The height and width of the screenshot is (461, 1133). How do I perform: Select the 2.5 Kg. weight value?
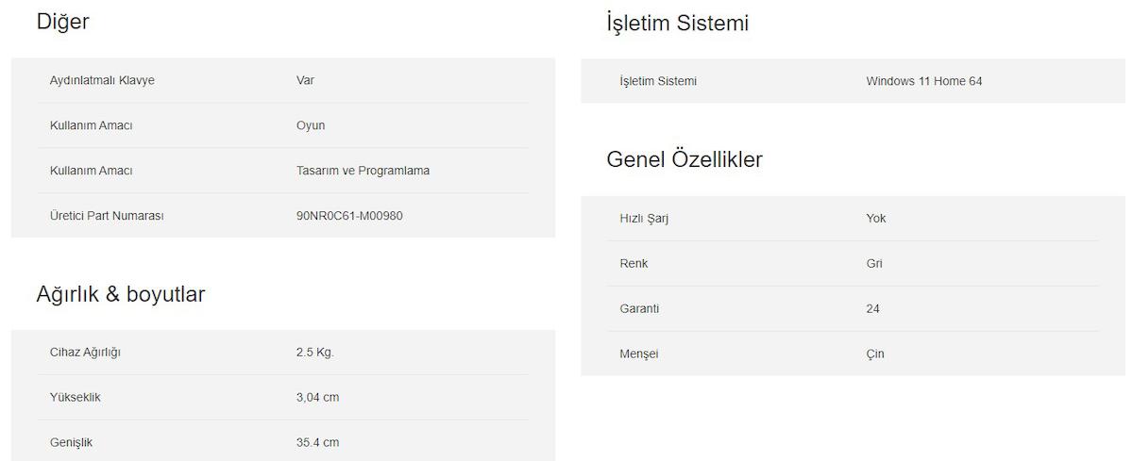pos(315,353)
